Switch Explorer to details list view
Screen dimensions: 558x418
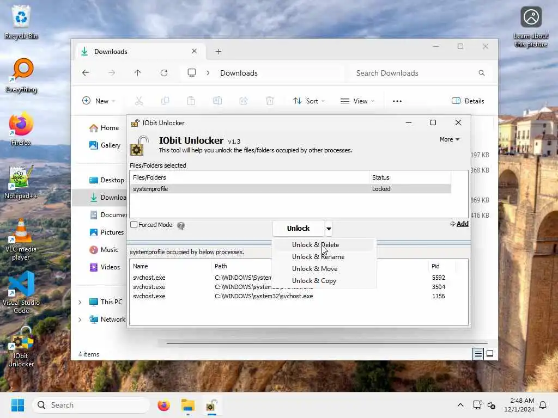click(x=478, y=354)
